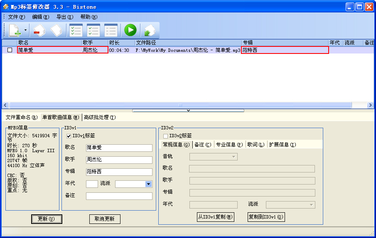Screen dimensions: 376x238
Task: Open the 文件(F) menu
Action: 17,17
